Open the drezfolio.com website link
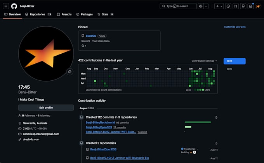Image resolution: width=264 pixels, height=163 pixels. click(31, 139)
